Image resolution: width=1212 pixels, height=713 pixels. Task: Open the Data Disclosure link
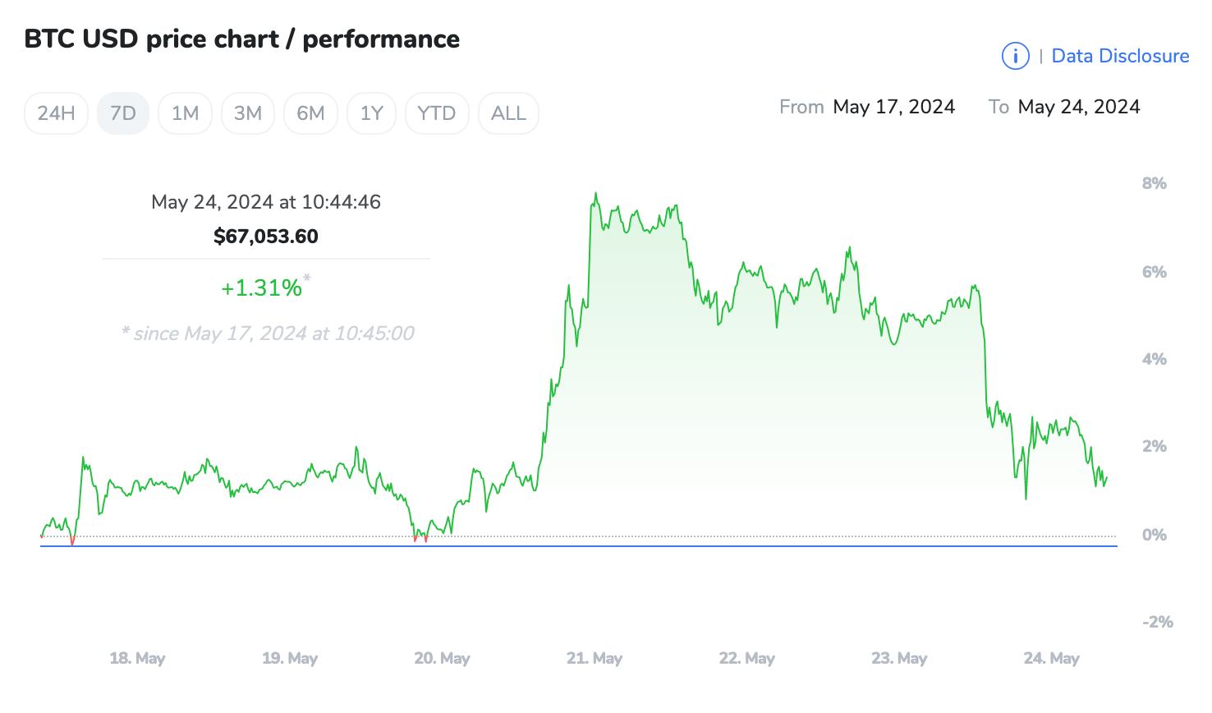[x=1120, y=56]
